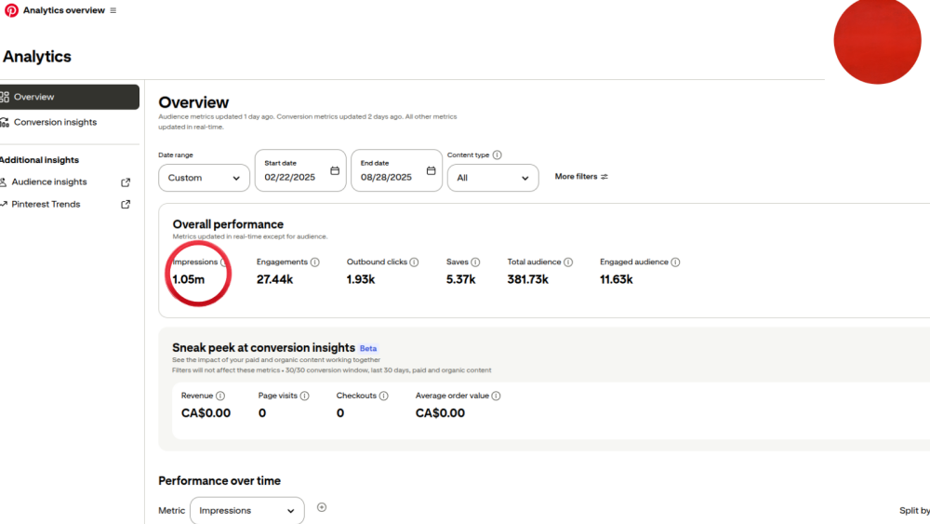Screen dimensions: 930x524
Task: Click More filters button
Action: (581, 177)
